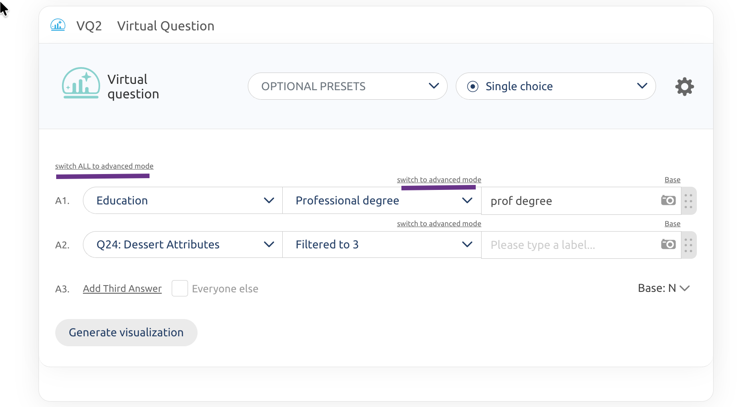Click the camera icon in A2 label field

tap(668, 244)
